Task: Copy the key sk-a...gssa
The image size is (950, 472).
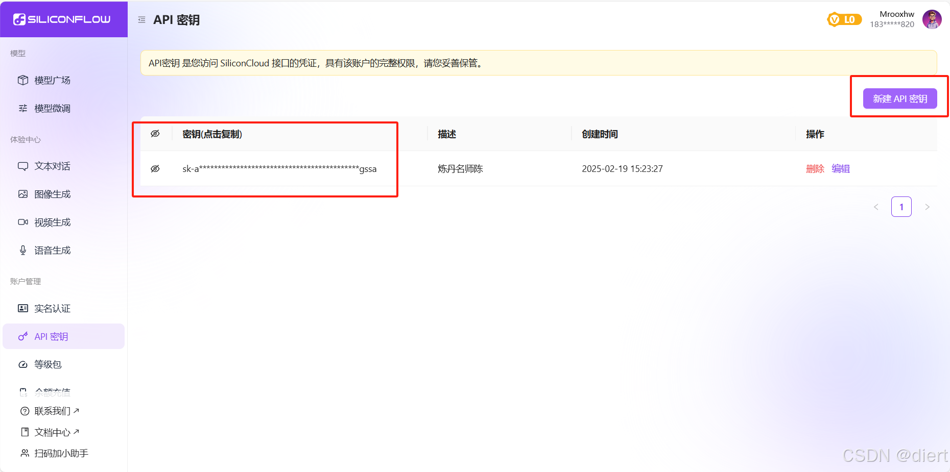Action: 279,169
